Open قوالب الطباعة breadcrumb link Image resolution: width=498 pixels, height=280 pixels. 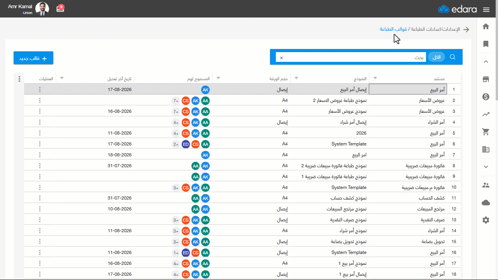tap(393, 29)
